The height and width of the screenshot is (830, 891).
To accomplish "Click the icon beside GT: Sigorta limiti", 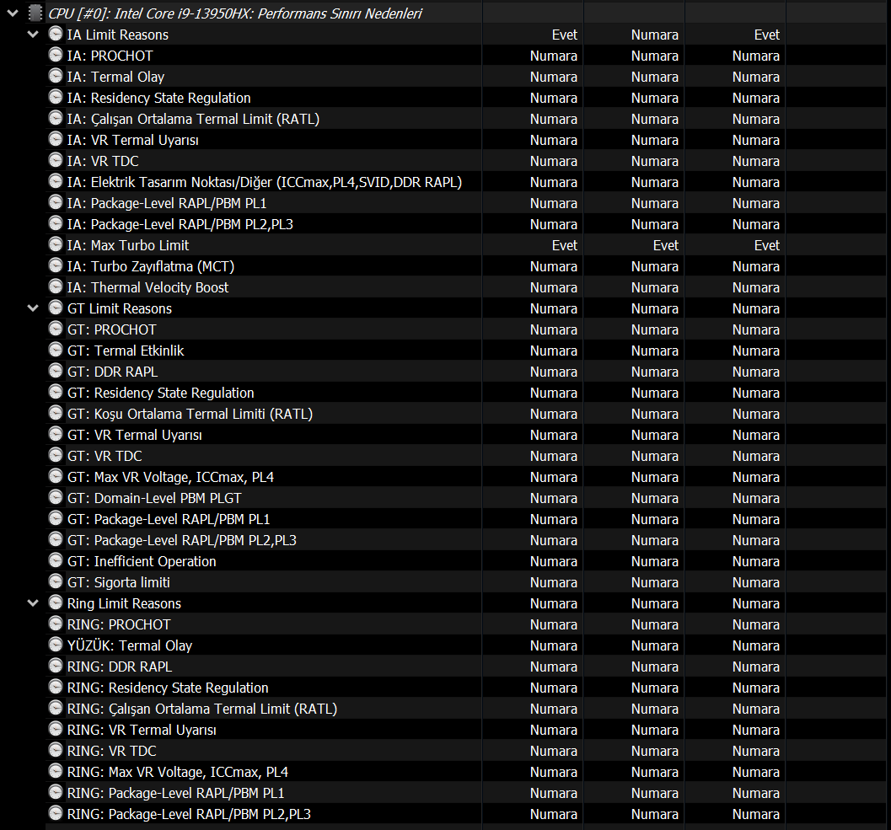I will tap(55, 581).
